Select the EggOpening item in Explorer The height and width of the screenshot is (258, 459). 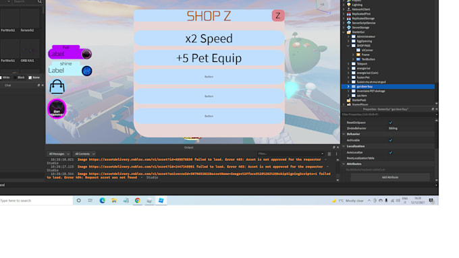[x=364, y=41]
